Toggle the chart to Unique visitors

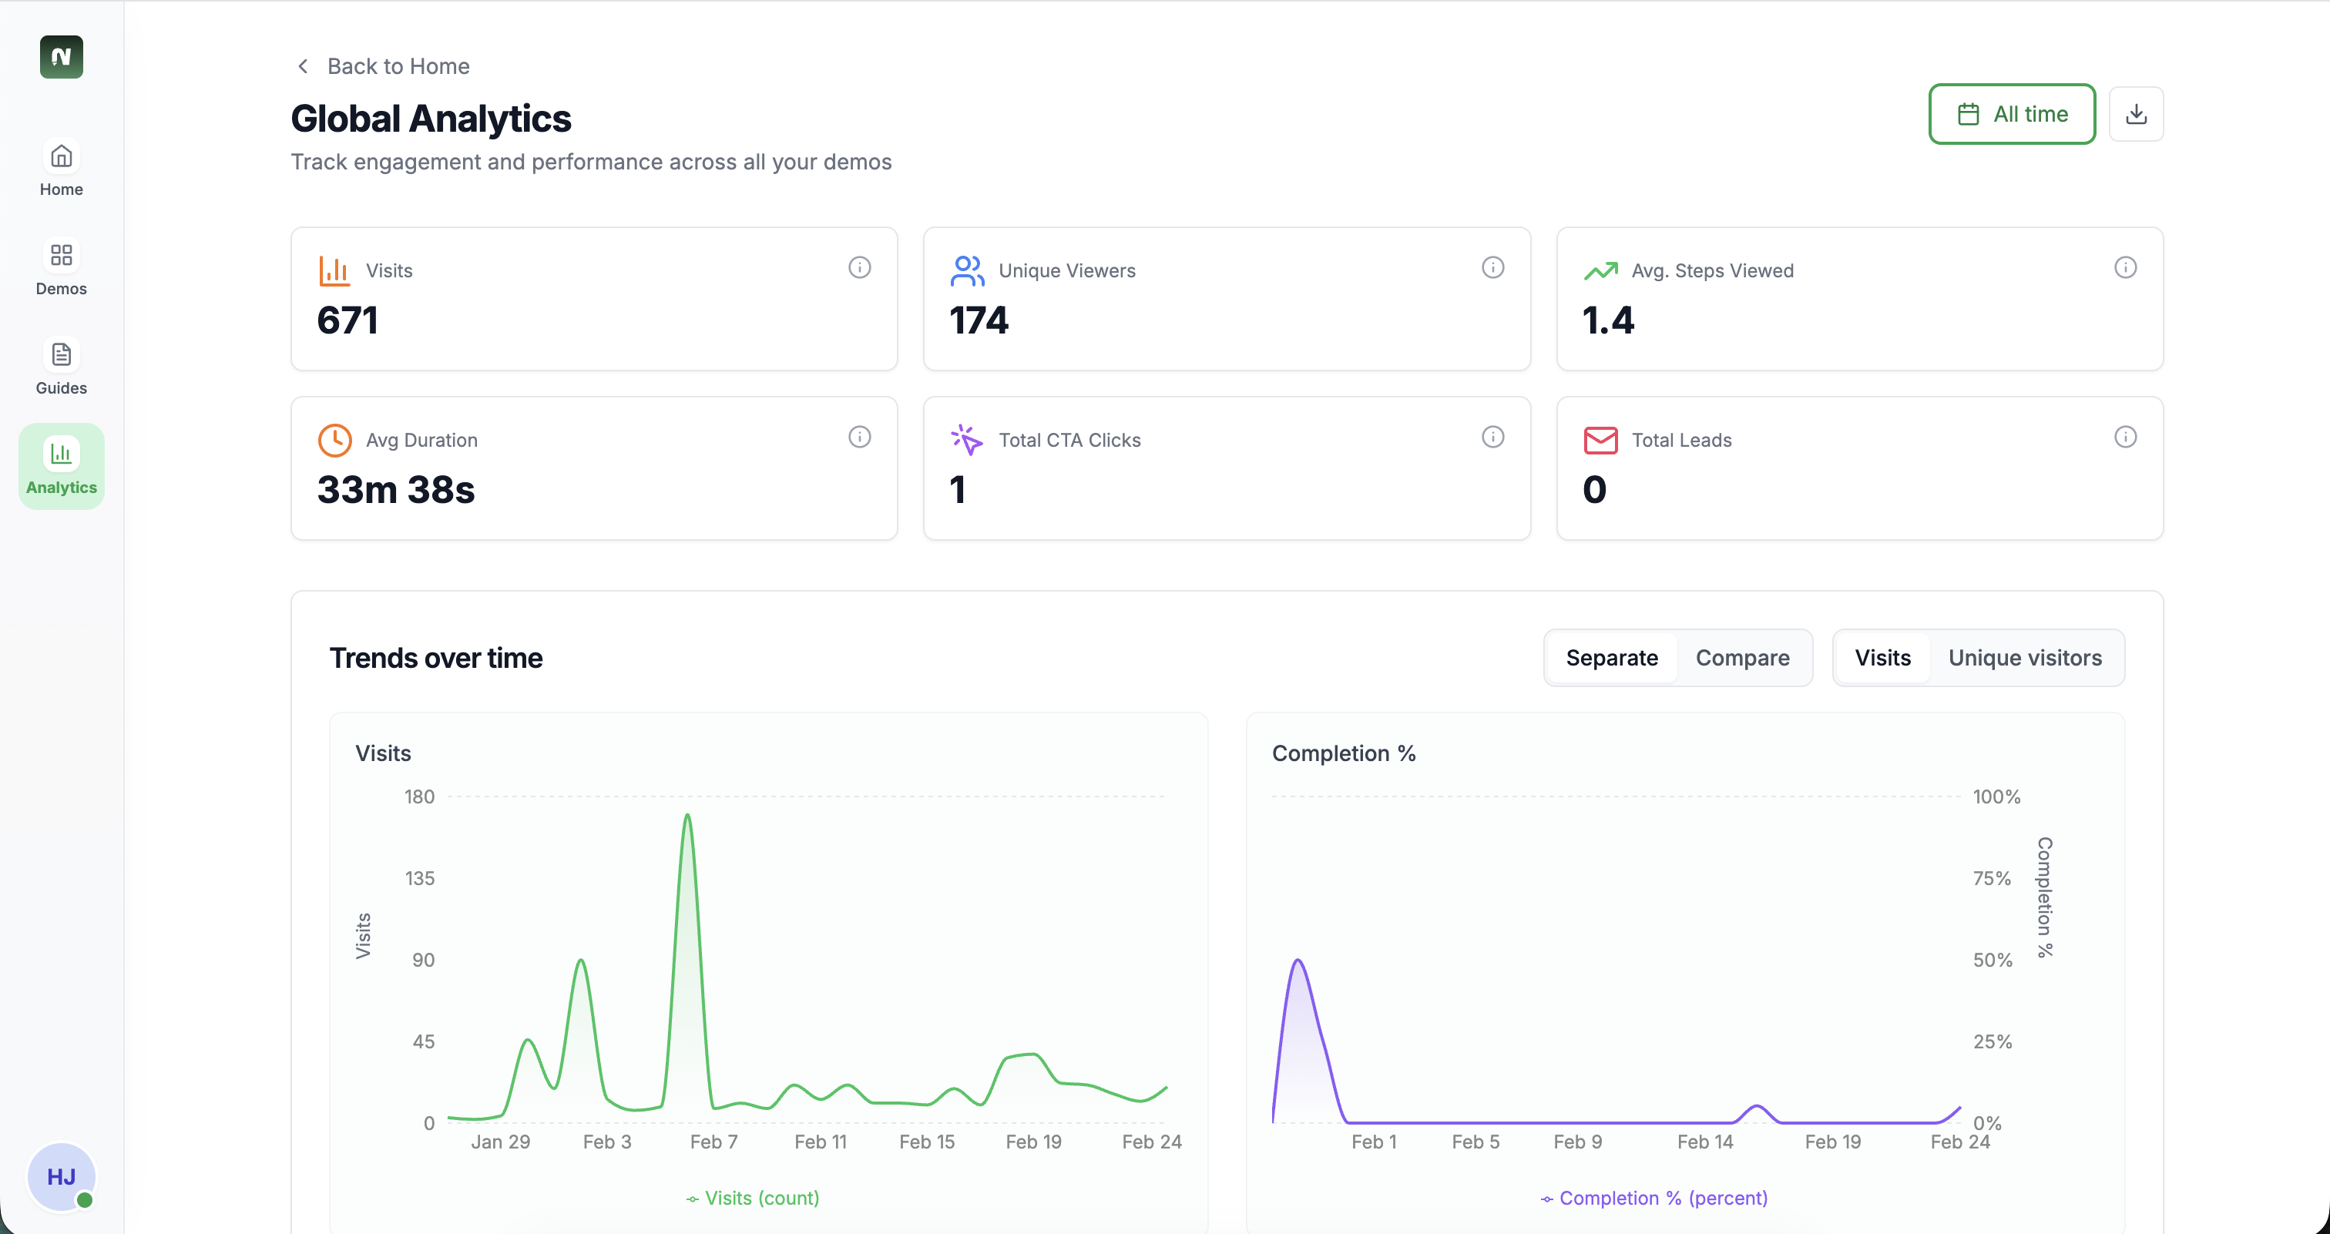2024,658
